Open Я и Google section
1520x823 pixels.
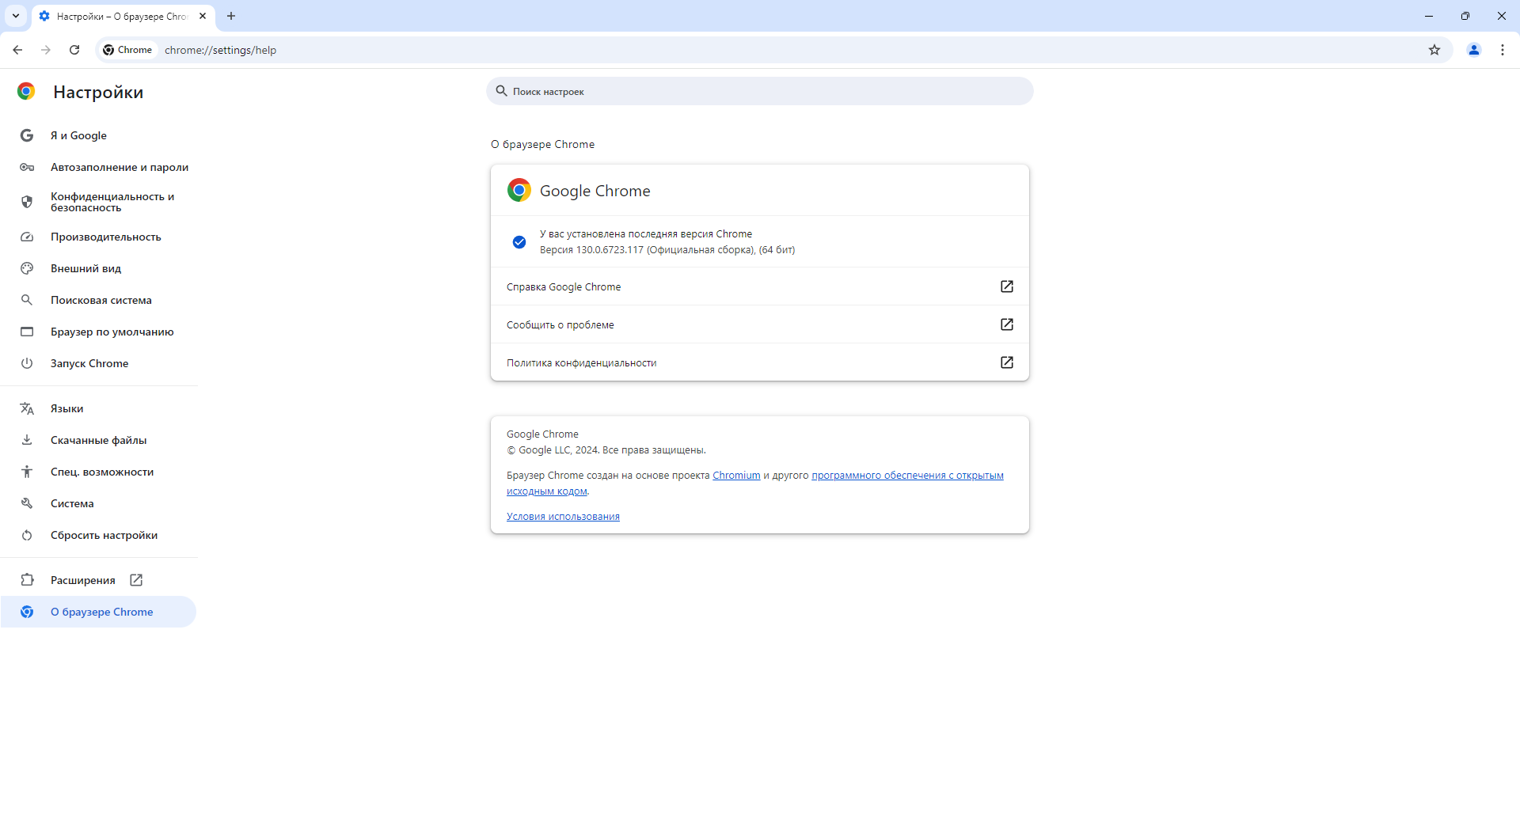[x=99, y=135]
